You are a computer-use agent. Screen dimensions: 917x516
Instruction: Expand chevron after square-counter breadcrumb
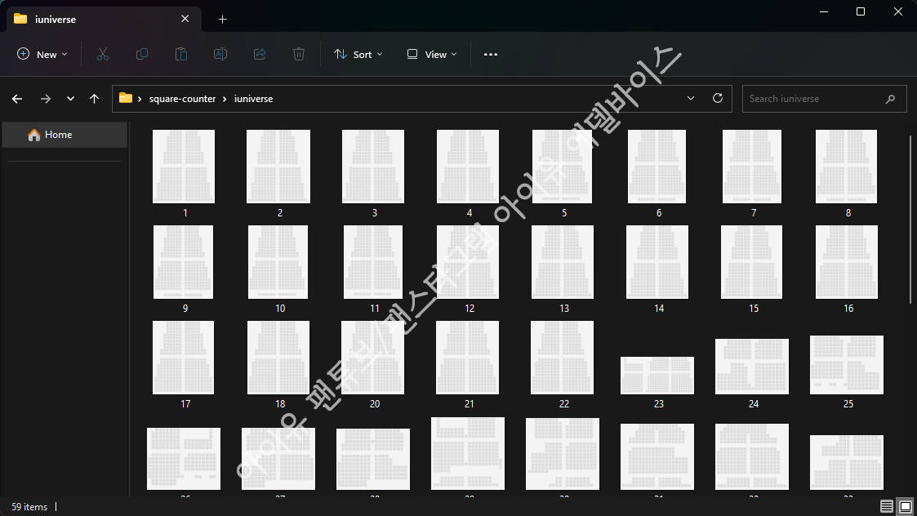pos(224,99)
